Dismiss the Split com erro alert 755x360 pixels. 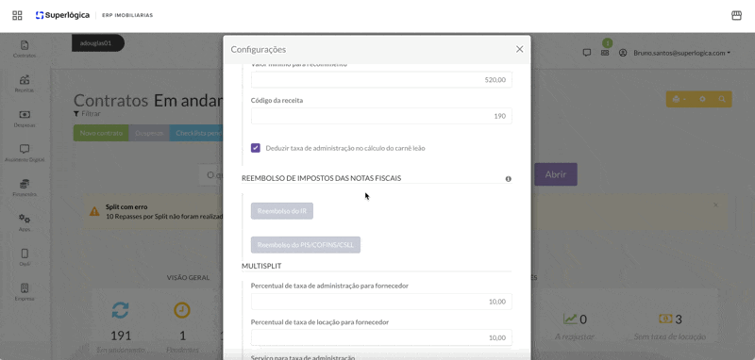715,205
